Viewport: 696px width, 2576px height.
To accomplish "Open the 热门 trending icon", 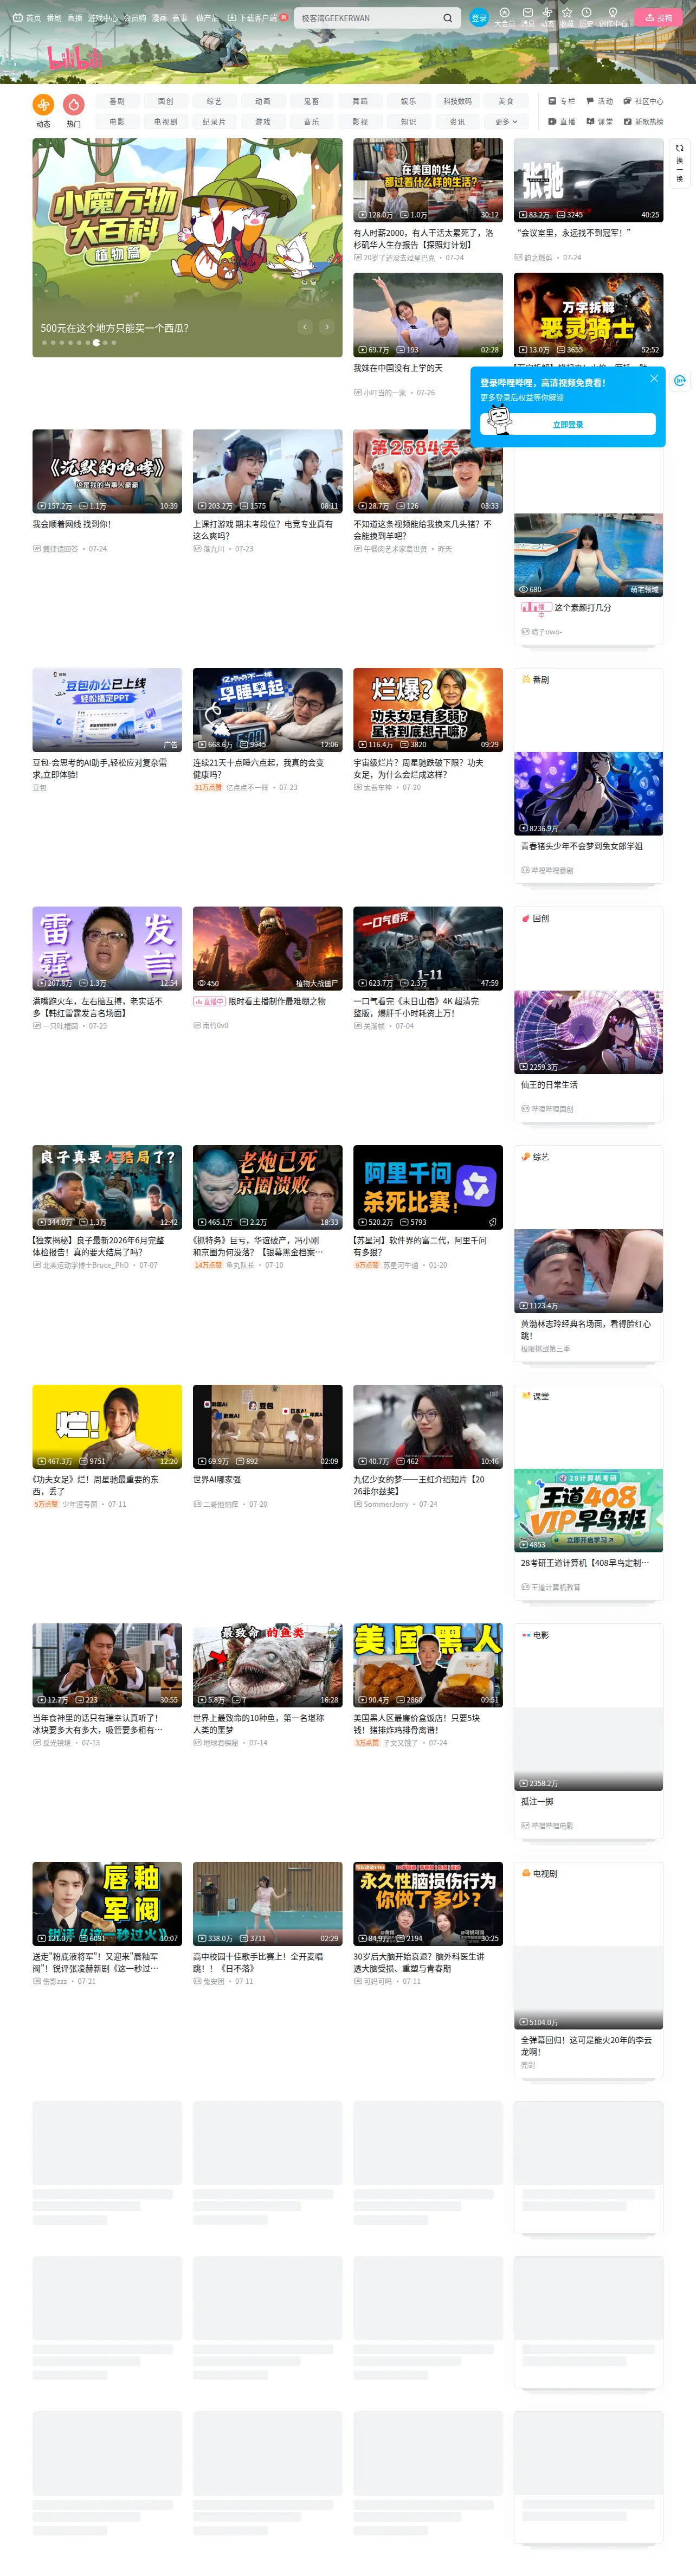I will click(73, 110).
